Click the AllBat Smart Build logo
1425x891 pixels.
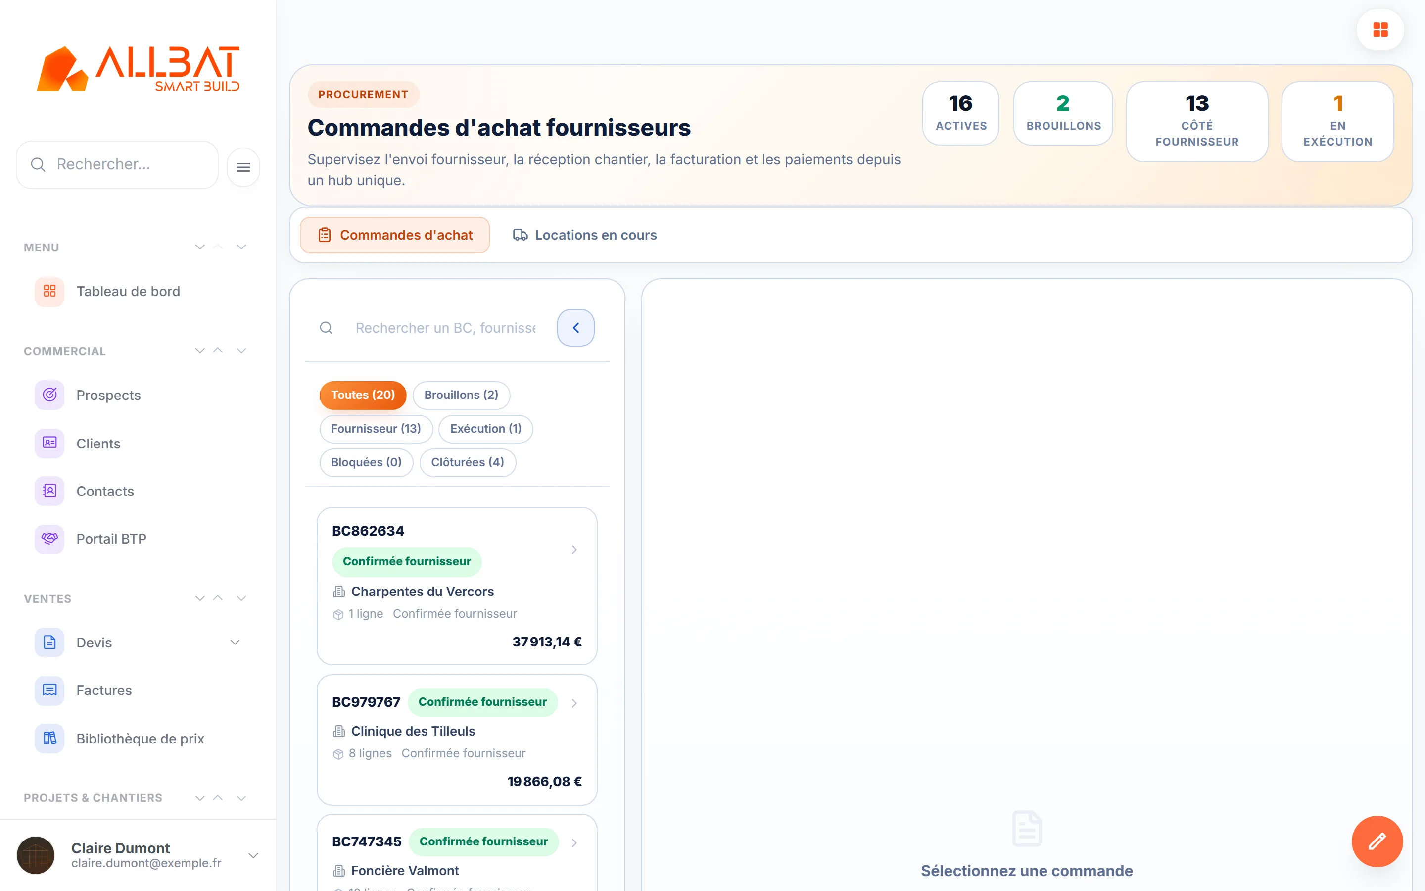(x=139, y=68)
